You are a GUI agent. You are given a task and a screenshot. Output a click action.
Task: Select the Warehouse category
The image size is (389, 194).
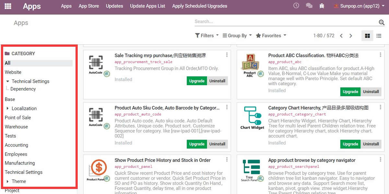pyautogui.click(x=16, y=127)
